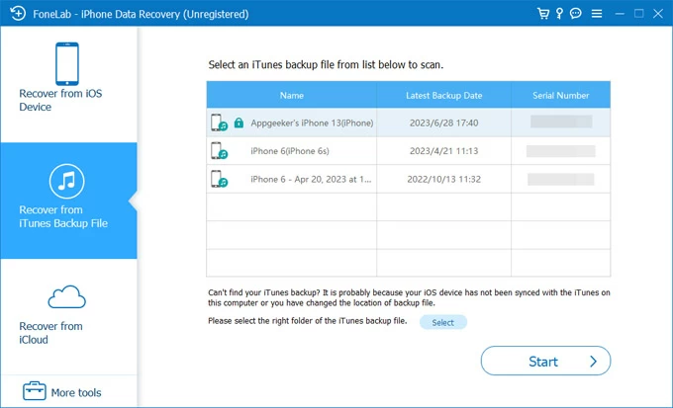Click the Latest Backup Date column header

pos(444,96)
